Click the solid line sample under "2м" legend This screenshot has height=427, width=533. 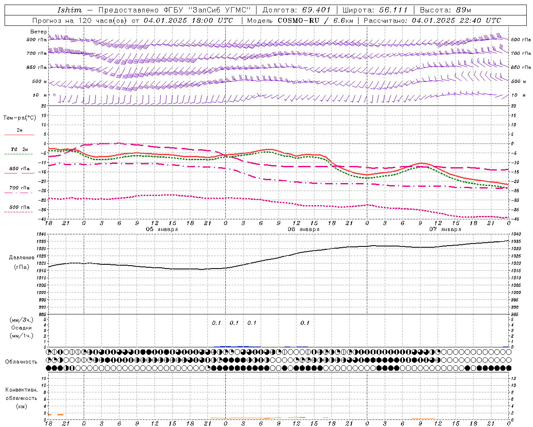19,135
